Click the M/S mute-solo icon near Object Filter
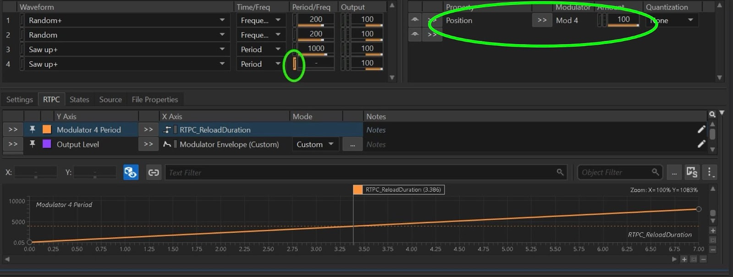 (x=691, y=173)
